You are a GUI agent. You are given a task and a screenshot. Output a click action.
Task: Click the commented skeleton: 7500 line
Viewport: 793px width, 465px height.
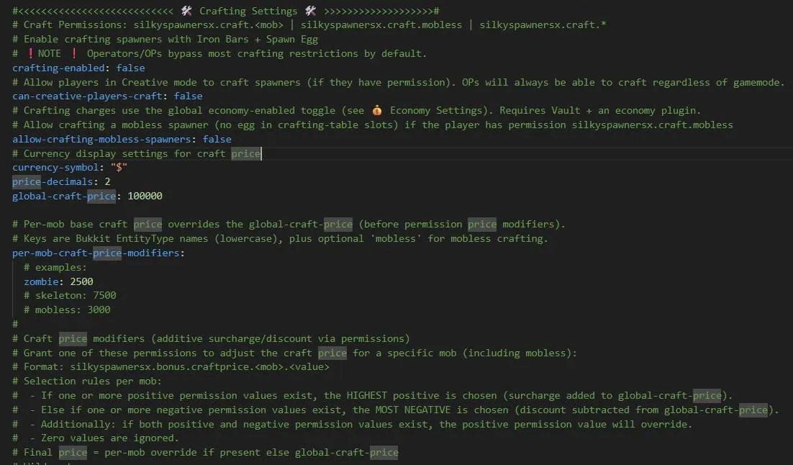(x=70, y=296)
